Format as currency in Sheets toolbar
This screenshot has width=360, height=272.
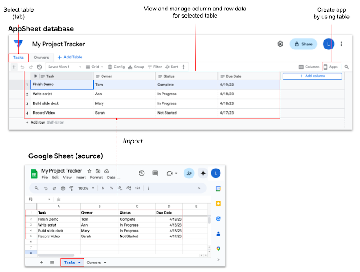pos(103,188)
